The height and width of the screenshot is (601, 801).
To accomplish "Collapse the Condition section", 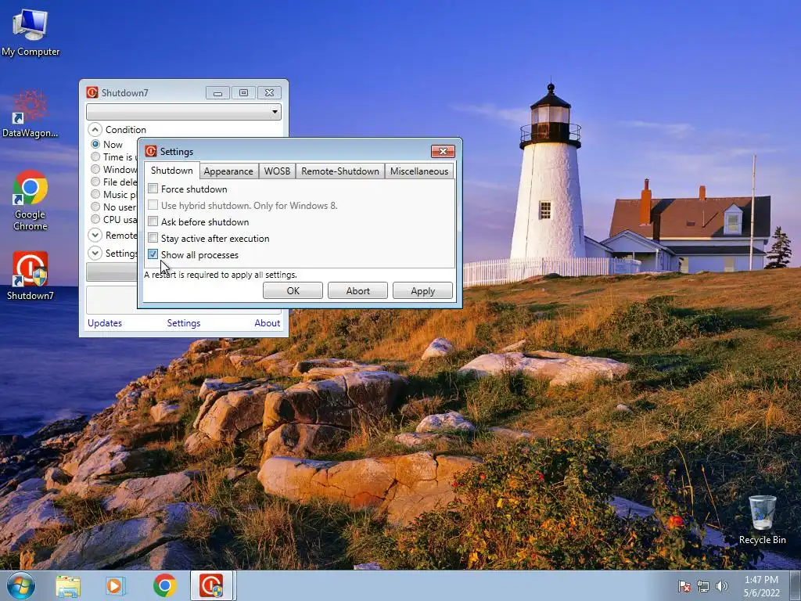I will click(95, 129).
